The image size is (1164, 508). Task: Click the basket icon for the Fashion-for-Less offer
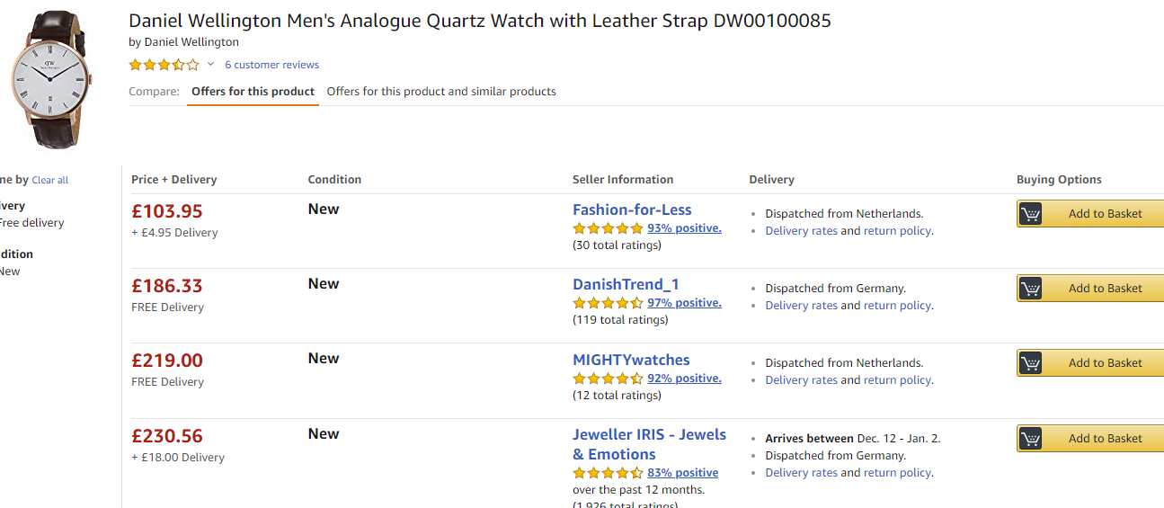tap(1030, 214)
